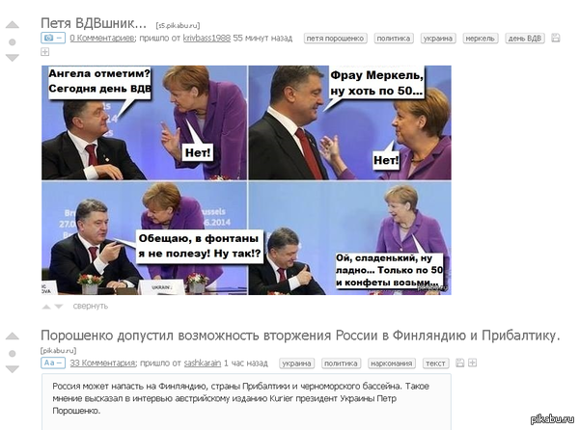Click save icon next to день ВДВ tag

556,38
